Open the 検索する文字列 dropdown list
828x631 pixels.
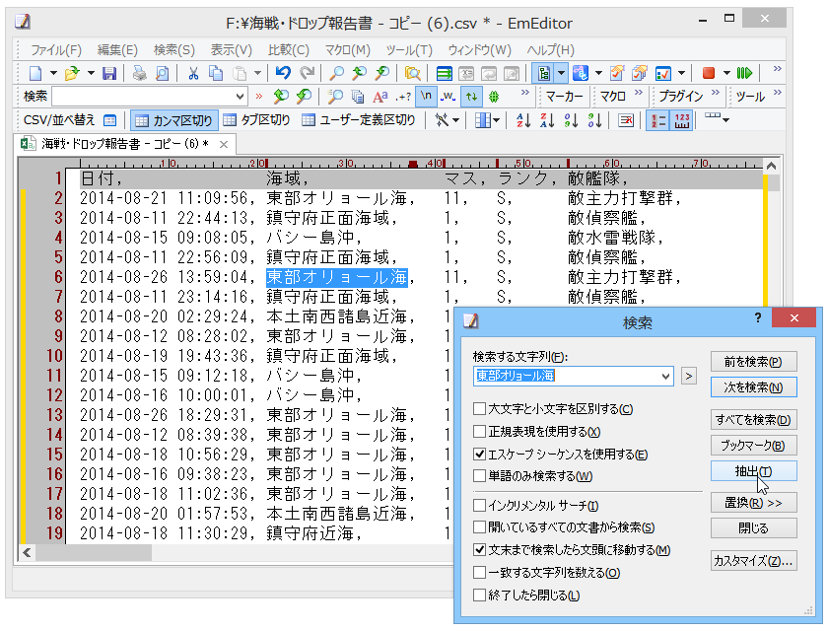[665, 377]
